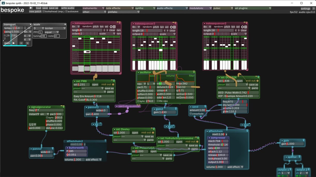This screenshot has width=316, height=177.
Task: Open note effects module menu
Action: point(120,8)
